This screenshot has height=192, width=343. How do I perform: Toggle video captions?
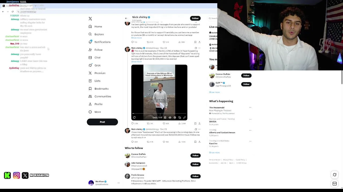(165, 118)
